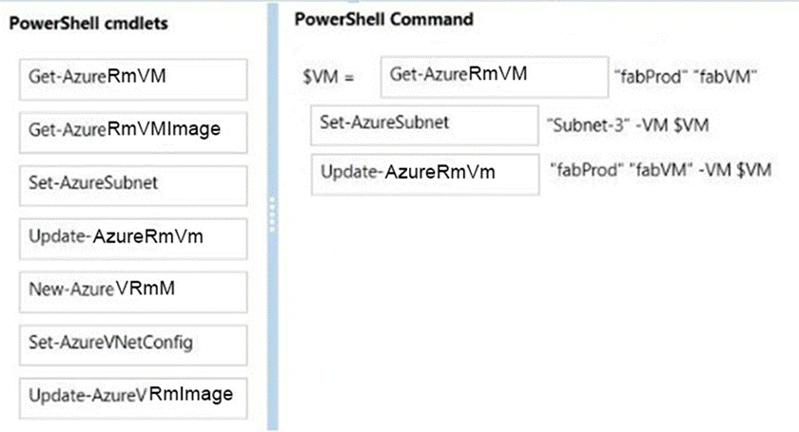799x432 pixels.
Task: Click the "PowerShell cmdlets" heading
Action: tap(88, 25)
